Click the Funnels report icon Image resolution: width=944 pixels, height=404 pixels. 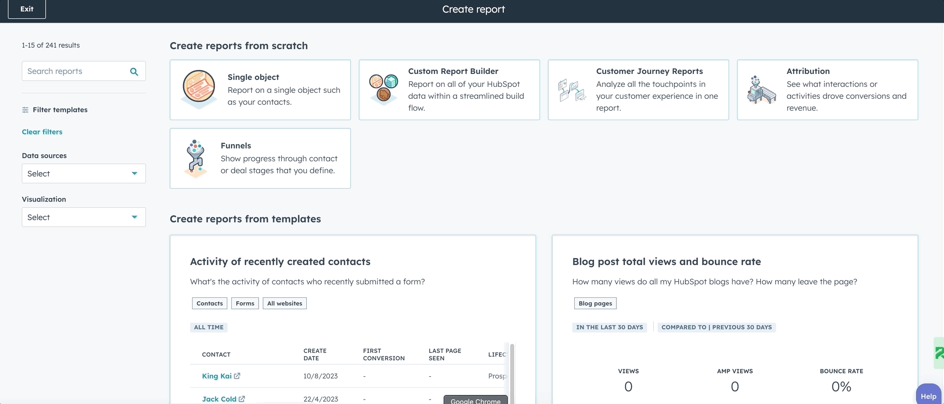click(196, 158)
